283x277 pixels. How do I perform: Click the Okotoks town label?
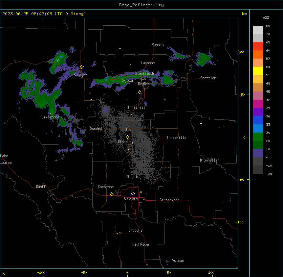135,230
